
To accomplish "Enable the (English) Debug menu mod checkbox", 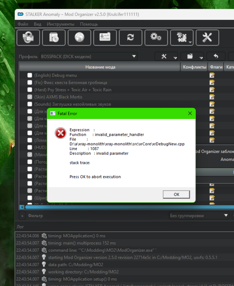I will [x=30, y=76].
